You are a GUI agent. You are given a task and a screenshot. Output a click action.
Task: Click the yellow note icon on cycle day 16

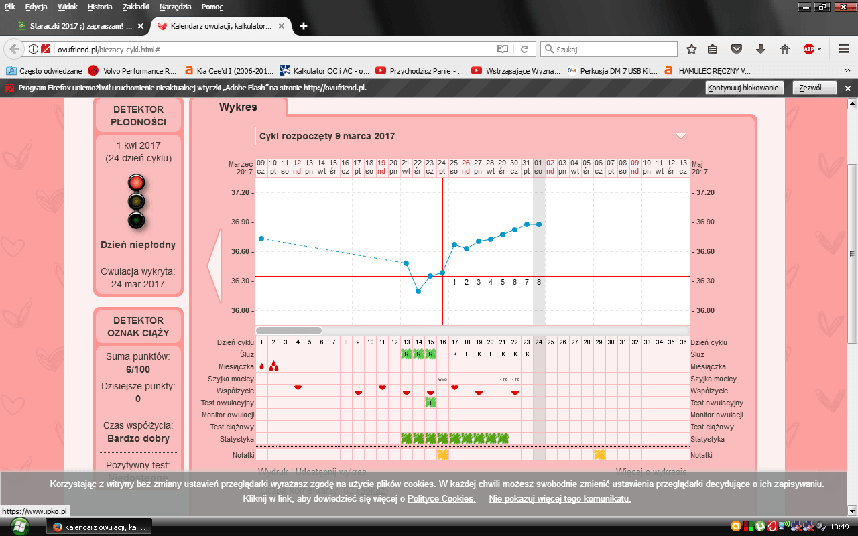point(442,454)
